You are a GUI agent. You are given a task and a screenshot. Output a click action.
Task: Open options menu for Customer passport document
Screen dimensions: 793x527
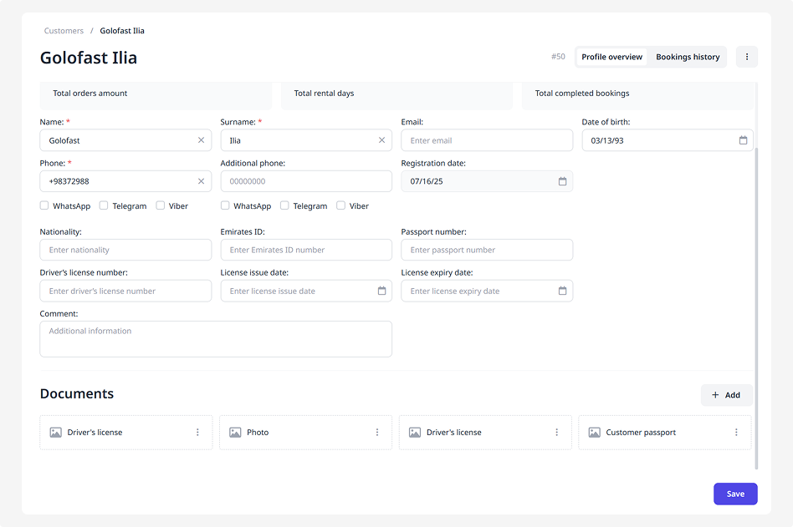[736, 433]
